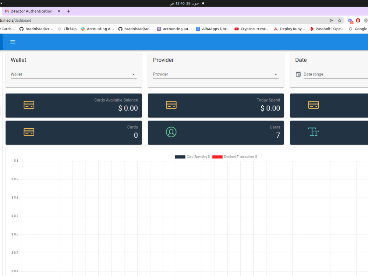Click the card icon in the third top tile
This screenshot has height=276, width=368.
313,105
